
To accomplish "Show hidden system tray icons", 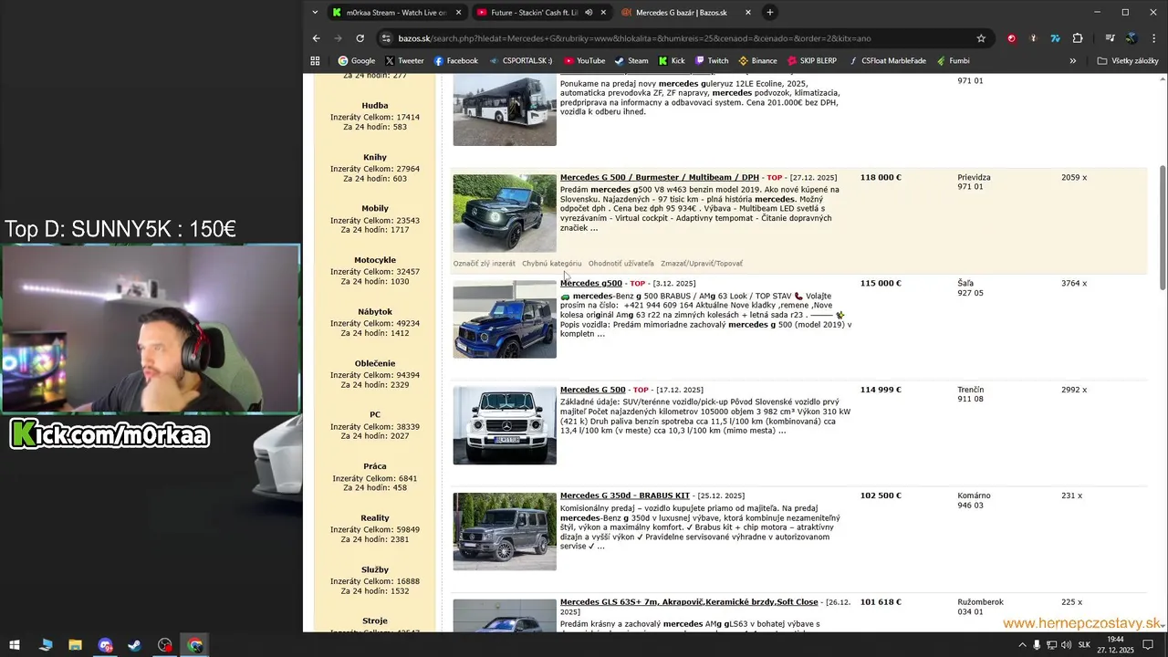I will click(1022, 645).
